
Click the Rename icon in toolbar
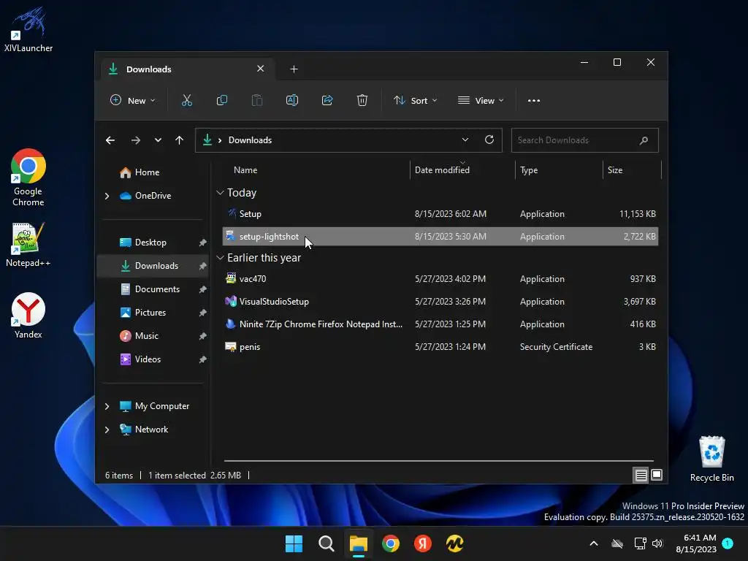(292, 101)
